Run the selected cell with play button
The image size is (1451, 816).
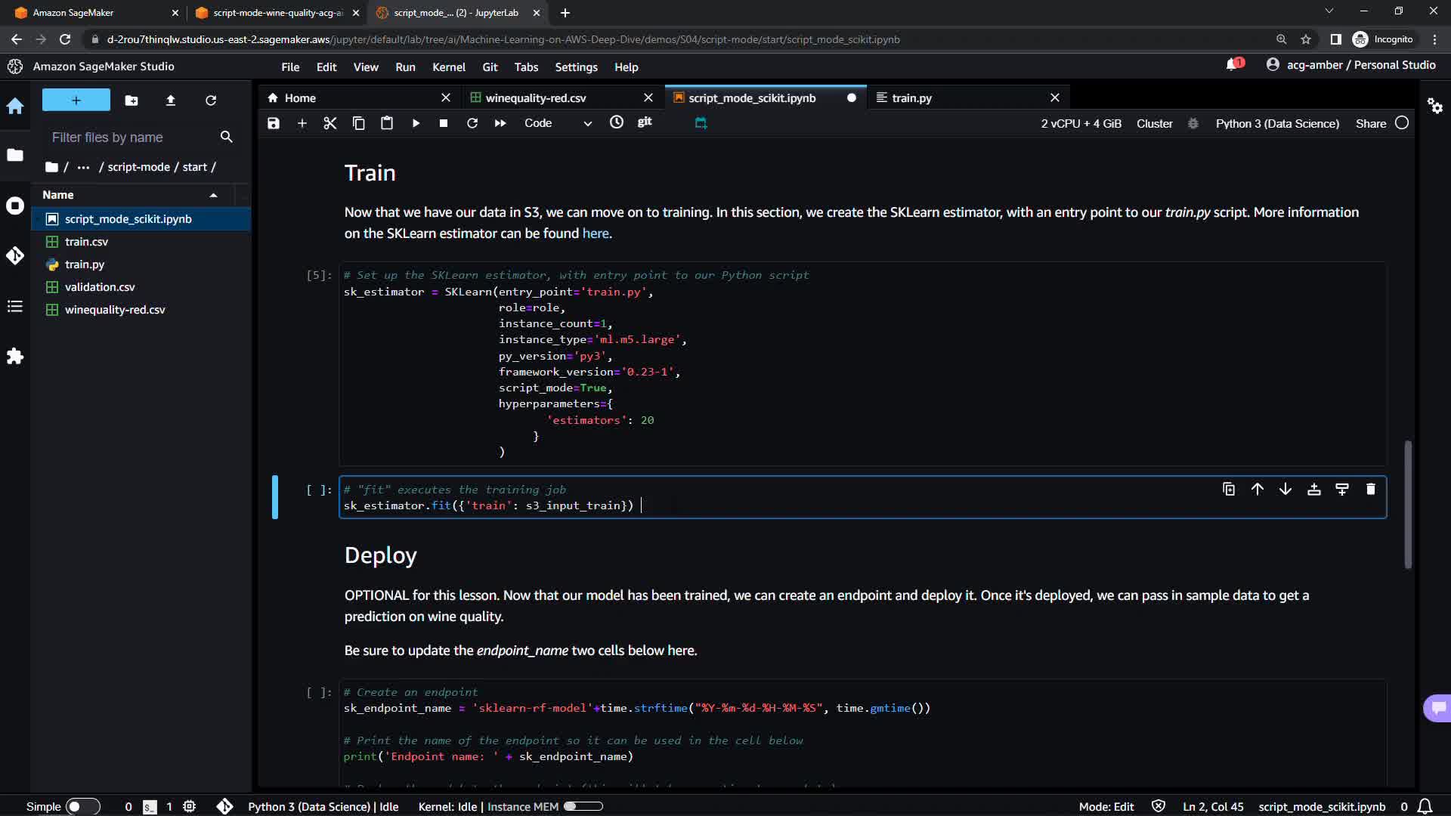click(x=416, y=123)
